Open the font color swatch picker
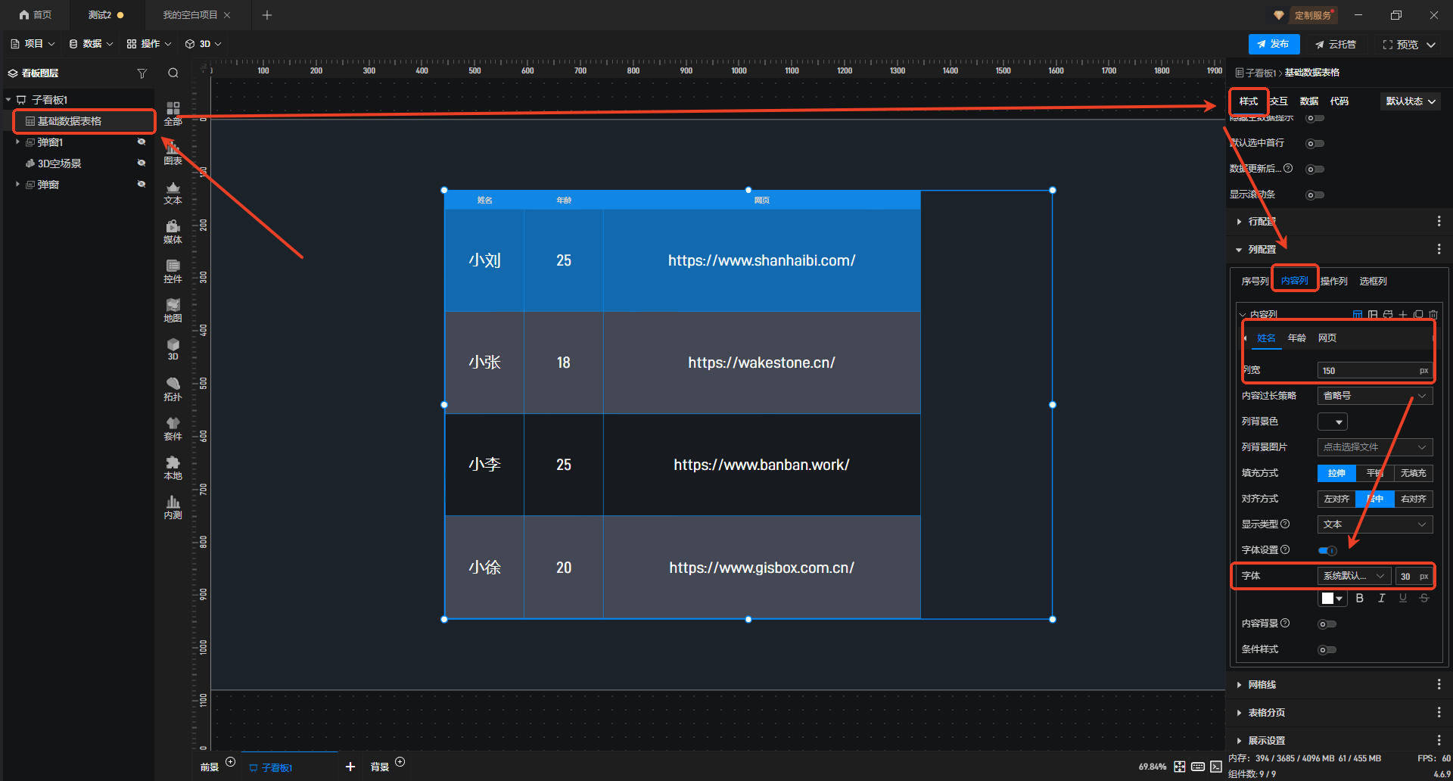The width and height of the screenshot is (1453, 781). (x=1332, y=599)
